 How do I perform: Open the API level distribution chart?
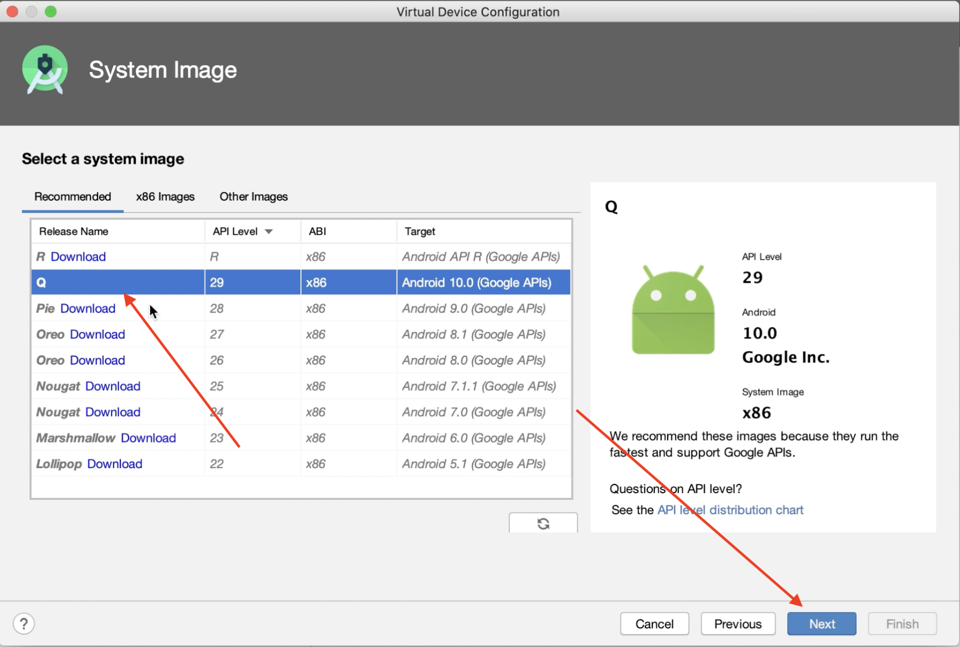(x=730, y=510)
